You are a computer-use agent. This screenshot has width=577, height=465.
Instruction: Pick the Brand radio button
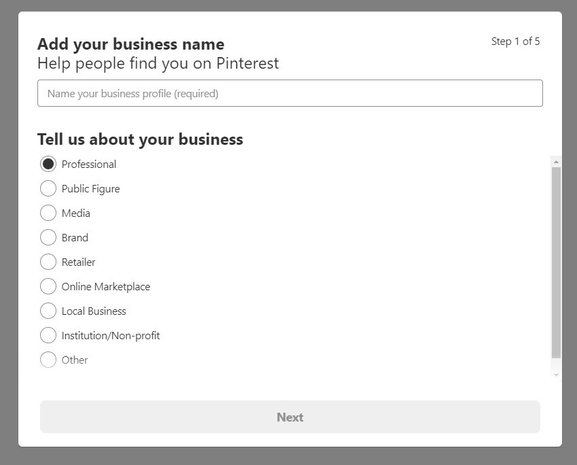48,237
